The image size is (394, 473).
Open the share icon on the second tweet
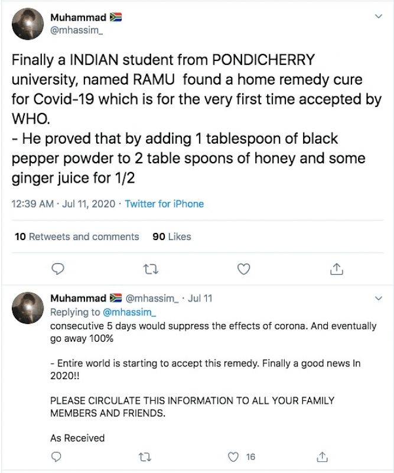click(x=323, y=456)
